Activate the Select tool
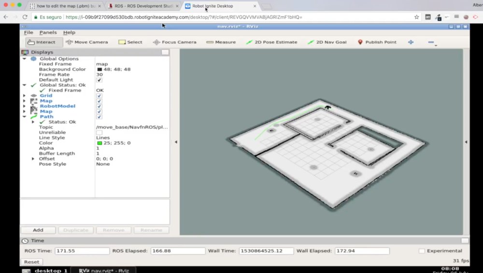 [x=130, y=42]
